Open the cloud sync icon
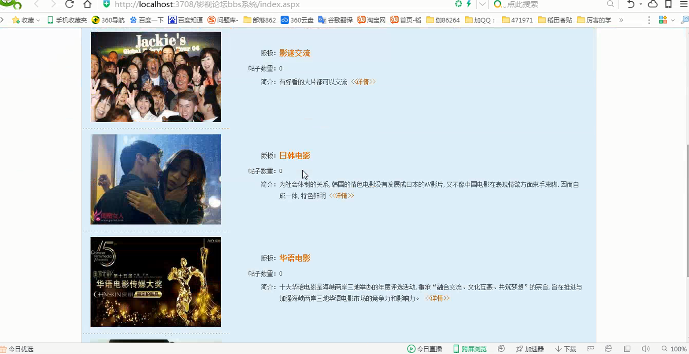This screenshot has height=354, width=689. pyautogui.click(x=653, y=4)
